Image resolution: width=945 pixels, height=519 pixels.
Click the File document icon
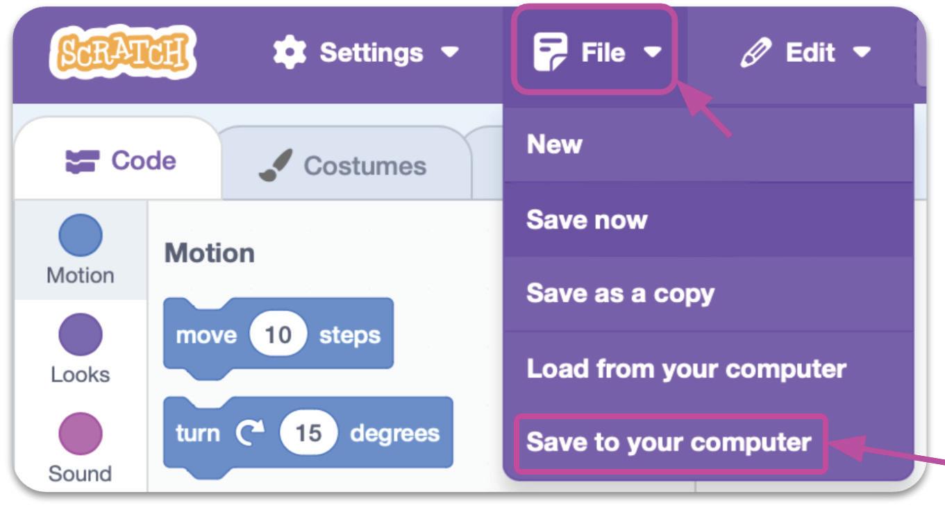point(549,52)
